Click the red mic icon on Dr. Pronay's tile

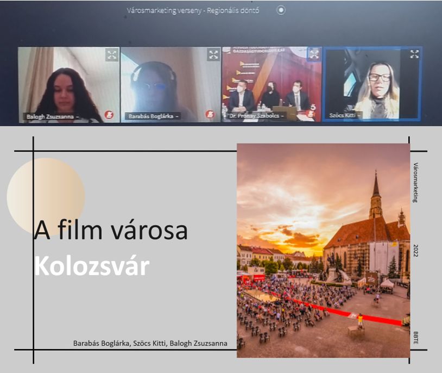pyautogui.click(x=311, y=114)
